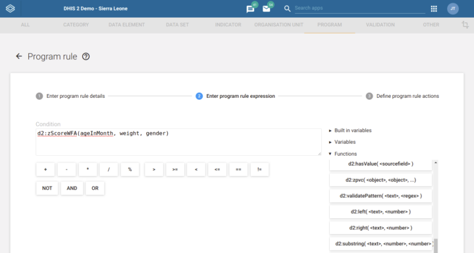Insert the percent modulo operator
The height and width of the screenshot is (253, 474).
[x=130, y=170]
